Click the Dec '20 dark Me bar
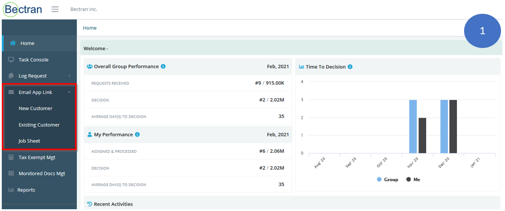Image resolution: width=505 pixels, height=211 pixels. pos(453,127)
